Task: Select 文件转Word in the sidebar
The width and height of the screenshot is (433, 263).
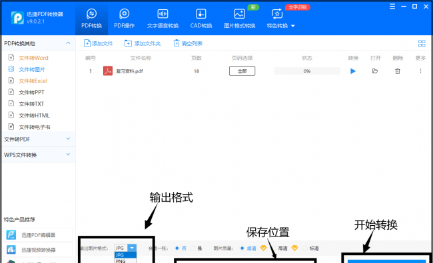Action: [33, 58]
